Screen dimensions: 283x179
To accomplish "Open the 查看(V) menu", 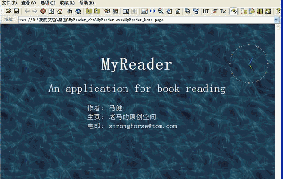I will click(28, 3).
